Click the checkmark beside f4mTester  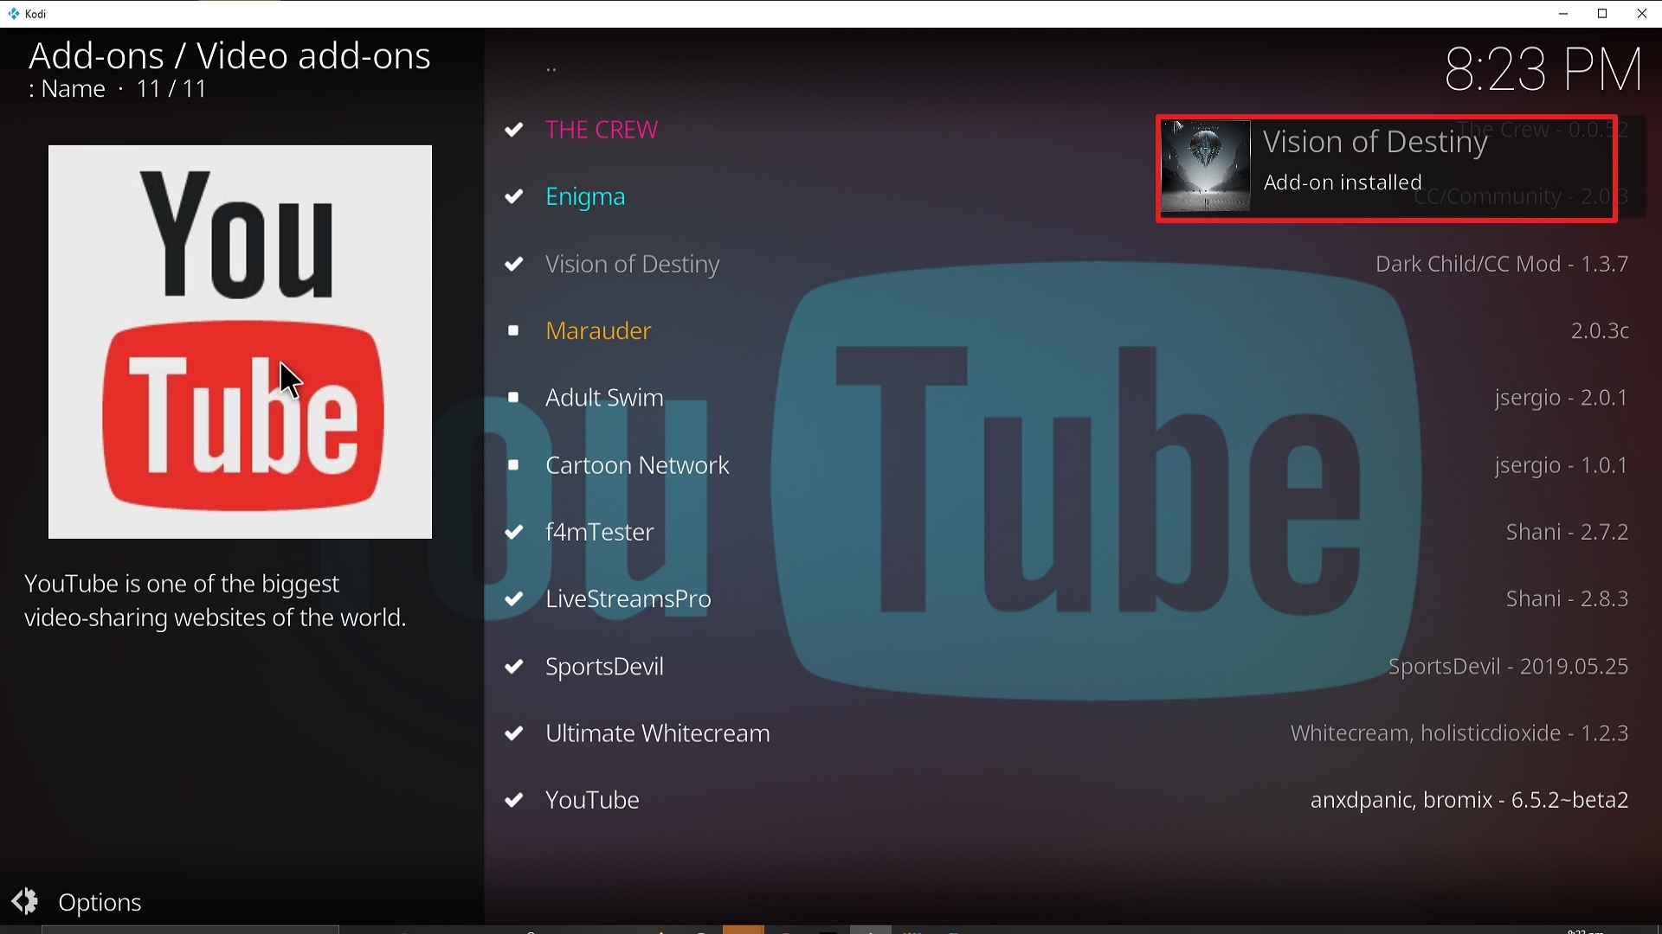click(514, 533)
